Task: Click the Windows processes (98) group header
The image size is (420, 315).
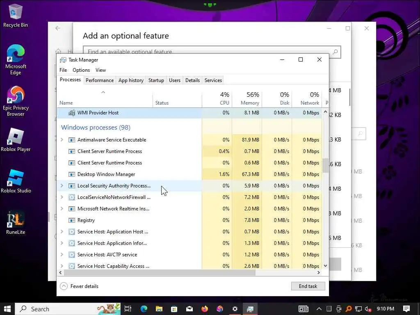Action: tap(96, 128)
